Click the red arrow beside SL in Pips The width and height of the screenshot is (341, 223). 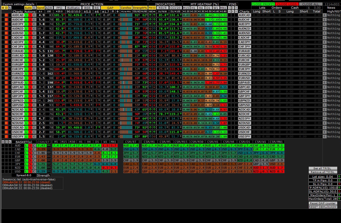tap(339, 184)
